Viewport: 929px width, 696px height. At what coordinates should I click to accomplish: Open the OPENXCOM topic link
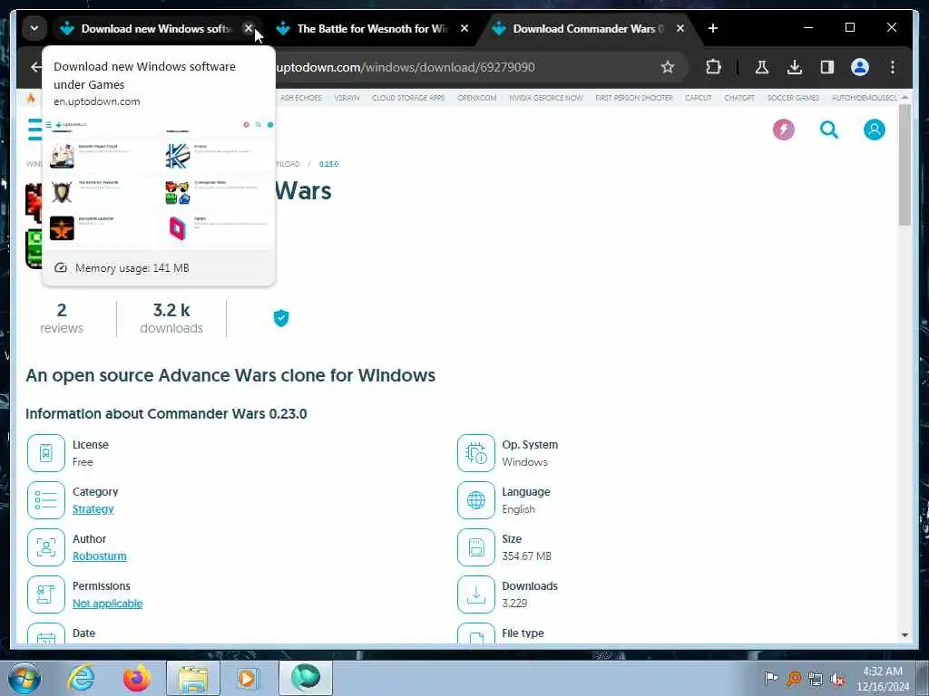tap(477, 98)
